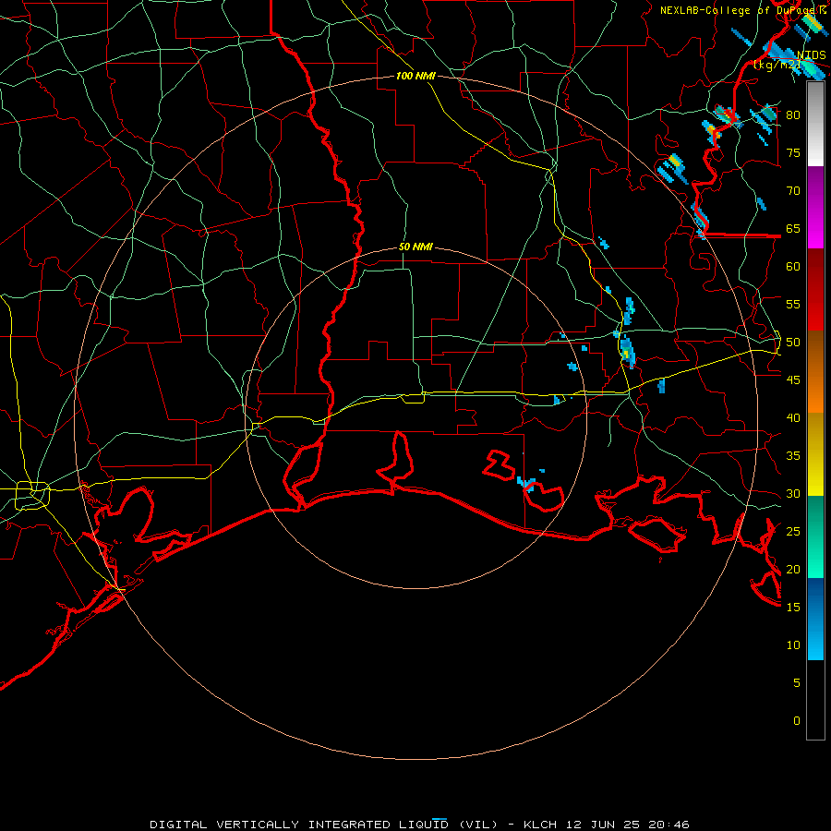Select the brown-orange segment of the color scale

coord(815,371)
